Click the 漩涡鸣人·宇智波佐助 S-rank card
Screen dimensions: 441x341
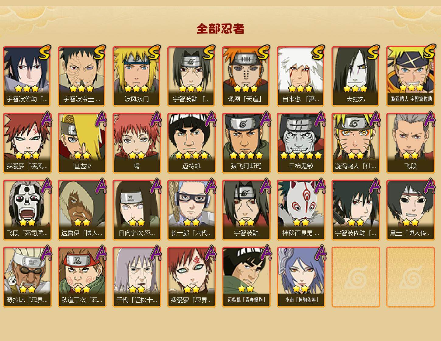(x=410, y=76)
